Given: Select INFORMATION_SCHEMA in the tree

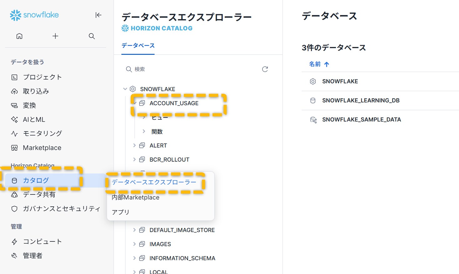Looking at the screenshot, I should tap(182, 258).
